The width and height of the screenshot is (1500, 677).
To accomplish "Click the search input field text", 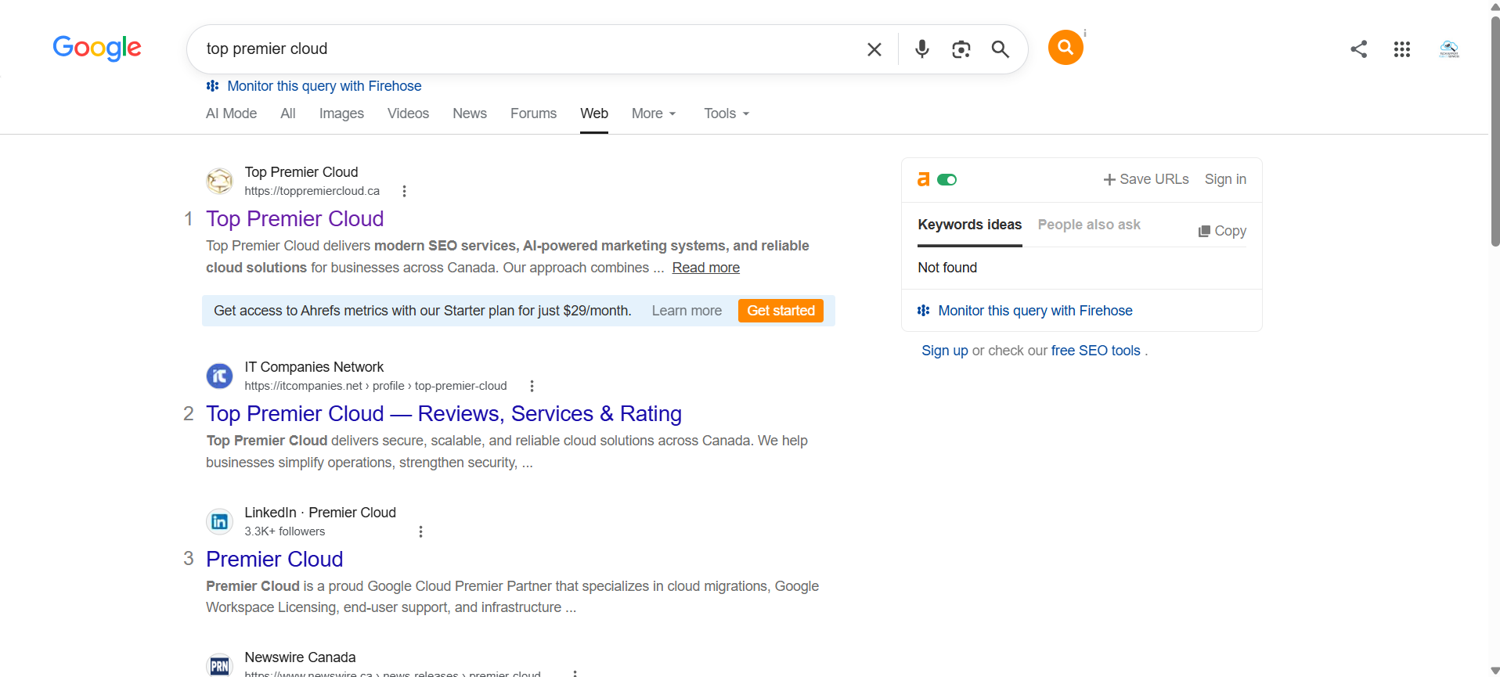I will [267, 49].
